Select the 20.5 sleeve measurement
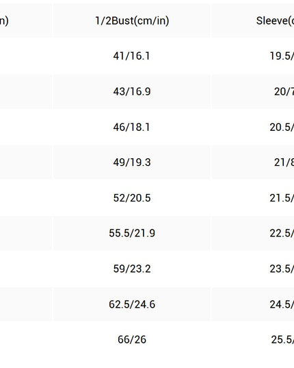This screenshot has width=294, height=368. (282, 127)
